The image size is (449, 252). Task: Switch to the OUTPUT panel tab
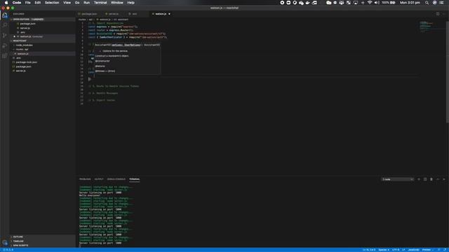click(x=99, y=179)
